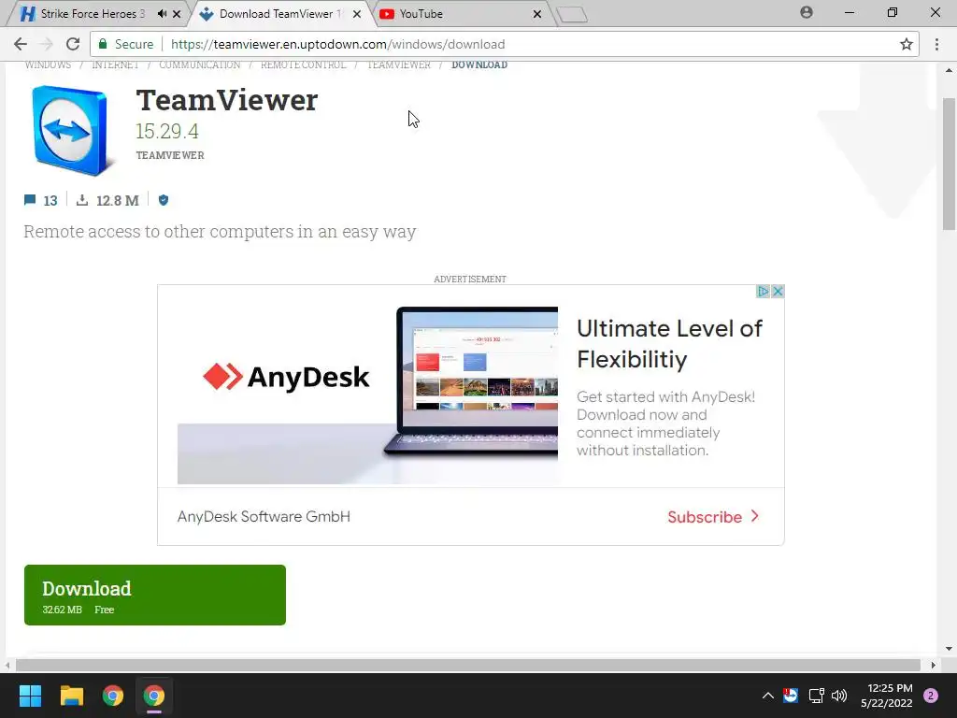
Task: Click the horizontal scrollbar thumb
Action: 467,665
